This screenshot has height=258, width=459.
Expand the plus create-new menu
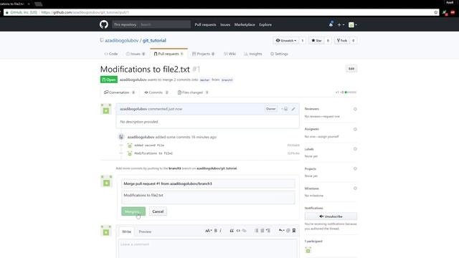click(341, 25)
